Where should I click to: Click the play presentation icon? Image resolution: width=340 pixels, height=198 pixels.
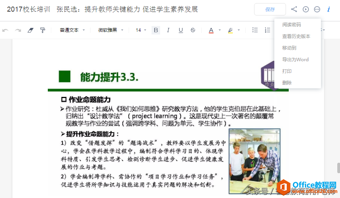pos(306,9)
